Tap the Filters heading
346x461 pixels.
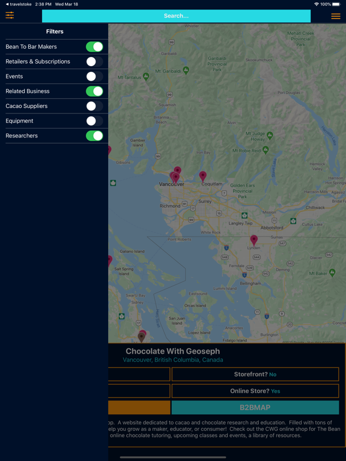55,31
